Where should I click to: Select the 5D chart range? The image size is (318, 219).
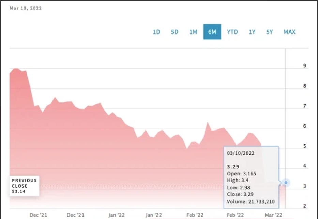[x=175, y=32]
